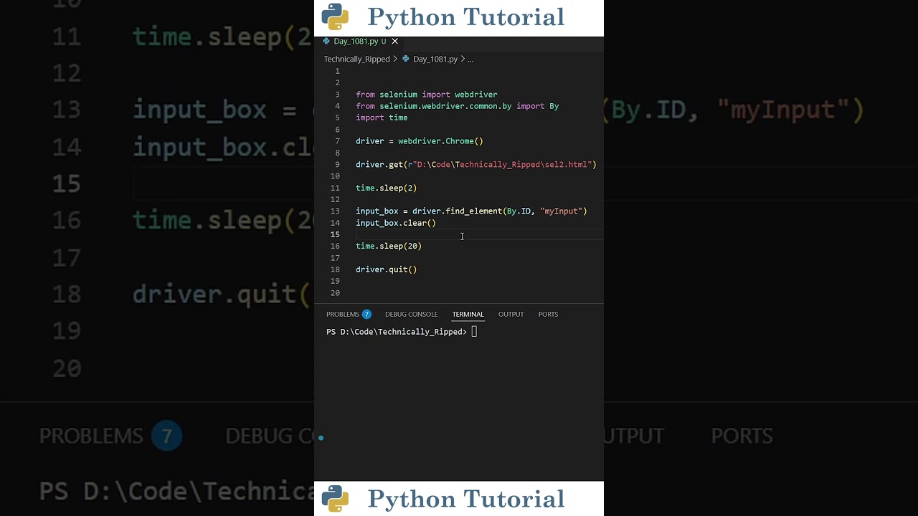Click line number 15 in the gutter
This screenshot has height=516, width=918.
335,234
